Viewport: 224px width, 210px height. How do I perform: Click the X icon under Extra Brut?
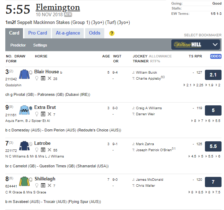[49, 115]
